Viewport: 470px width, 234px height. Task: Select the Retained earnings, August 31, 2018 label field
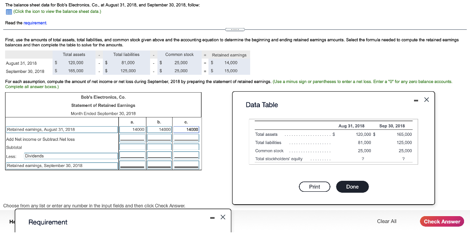tap(62, 129)
